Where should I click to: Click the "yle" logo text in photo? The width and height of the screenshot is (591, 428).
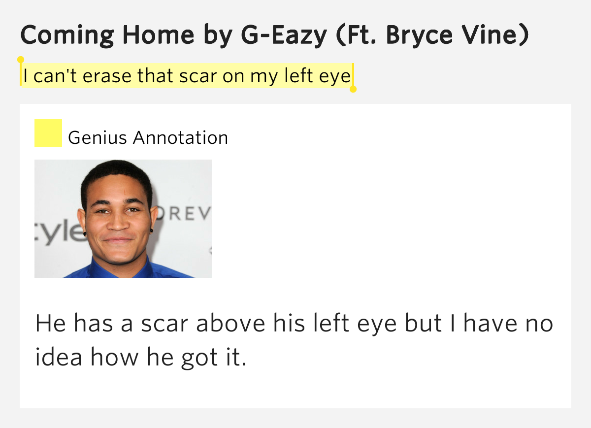57,231
